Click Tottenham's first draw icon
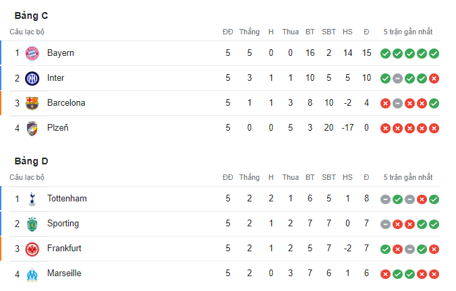 click(x=385, y=199)
